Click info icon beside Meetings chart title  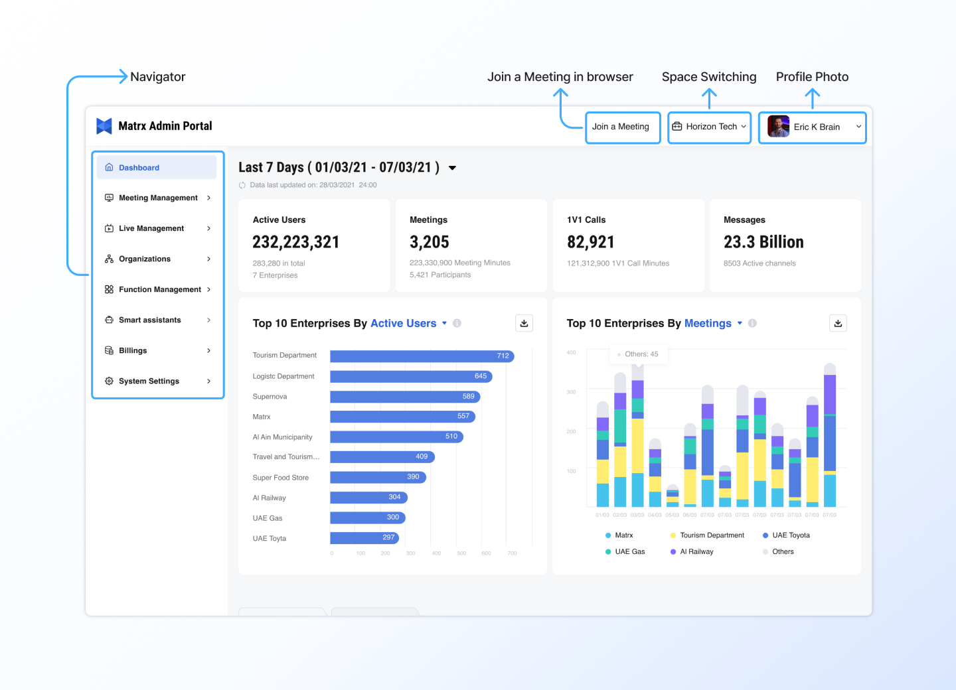pyautogui.click(x=752, y=323)
